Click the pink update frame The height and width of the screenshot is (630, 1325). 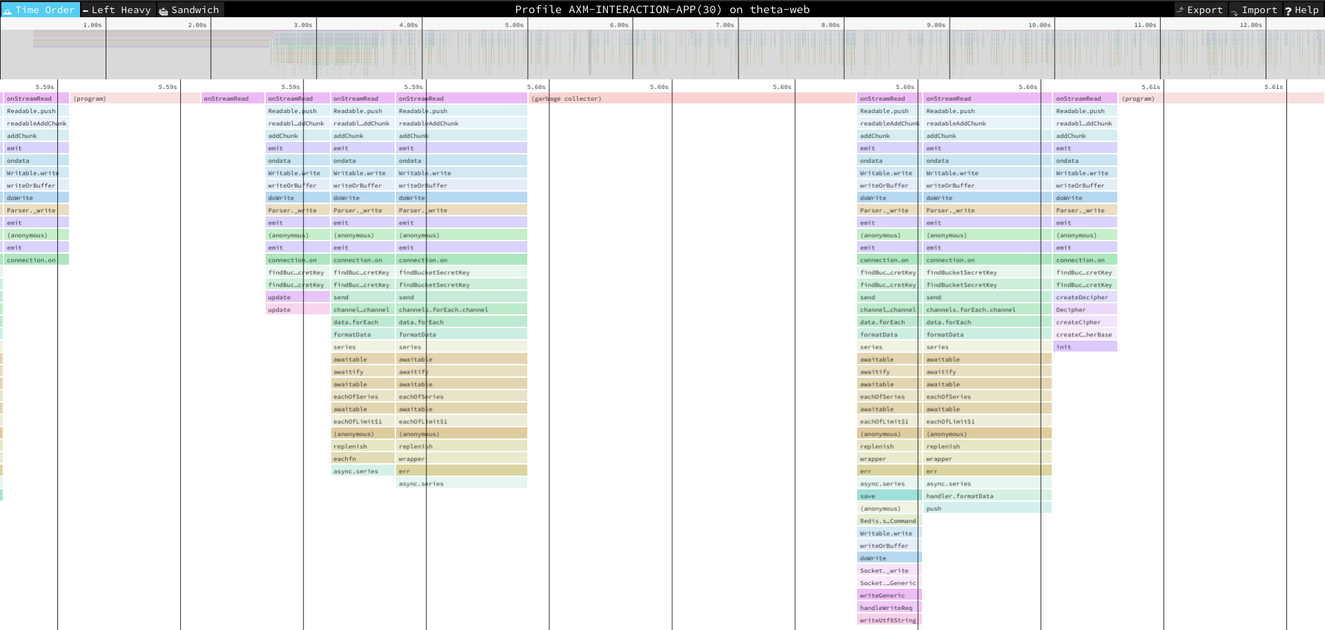point(297,310)
